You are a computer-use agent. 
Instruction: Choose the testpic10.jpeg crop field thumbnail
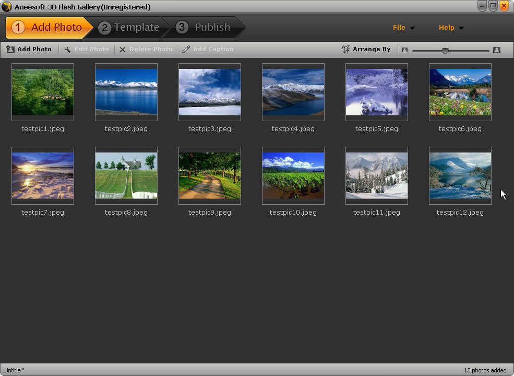click(293, 175)
